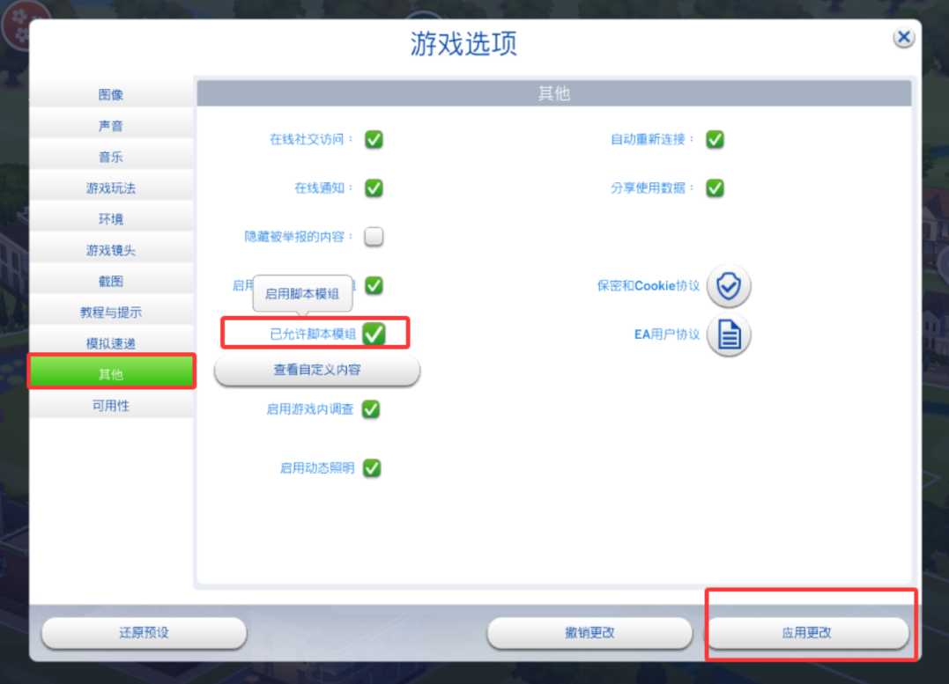The width and height of the screenshot is (949, 684).
Task: Enable the 隐藏被举报的内容 checkbox
Action: click(x=374, y=236)
